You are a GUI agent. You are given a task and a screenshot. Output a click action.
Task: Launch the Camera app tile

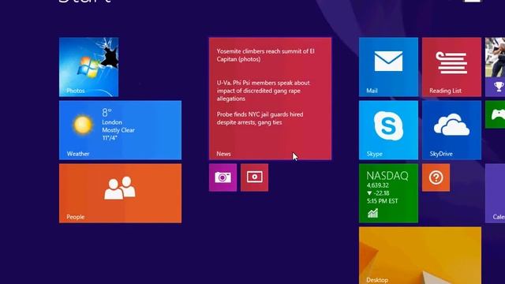point(223,177)
